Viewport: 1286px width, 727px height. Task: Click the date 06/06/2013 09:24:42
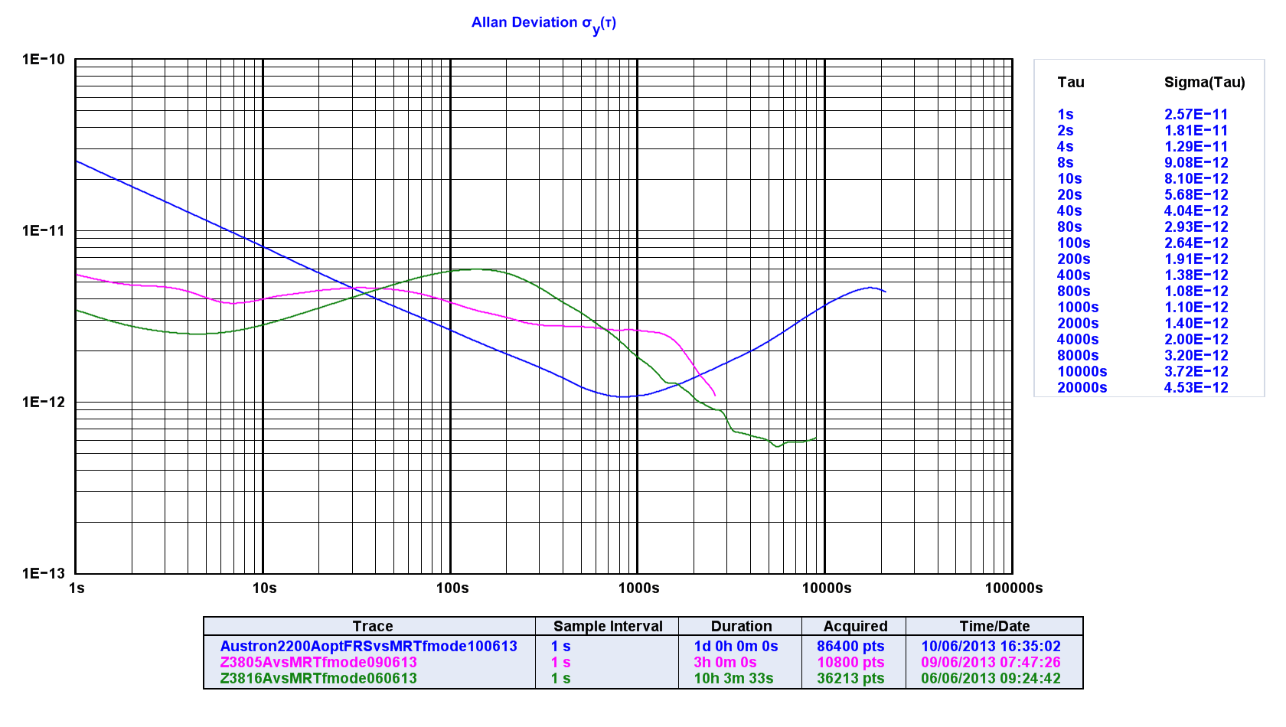(991, 678)
